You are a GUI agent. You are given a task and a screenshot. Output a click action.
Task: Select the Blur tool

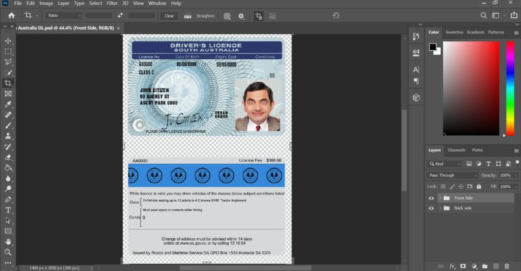[x=8, y=178]
